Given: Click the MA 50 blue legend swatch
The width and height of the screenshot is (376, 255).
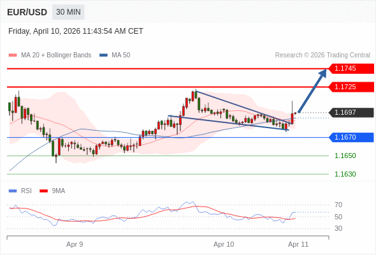Looking at the screenshot, I should (103, 55).
